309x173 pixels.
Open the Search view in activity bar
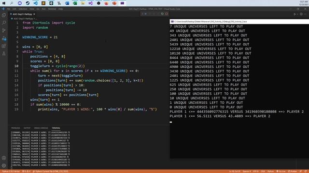coord(4,23)
